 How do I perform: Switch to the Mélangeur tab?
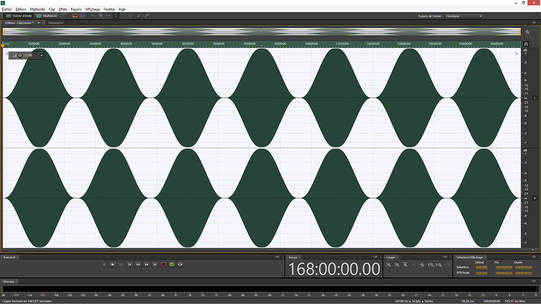point(55,23)
